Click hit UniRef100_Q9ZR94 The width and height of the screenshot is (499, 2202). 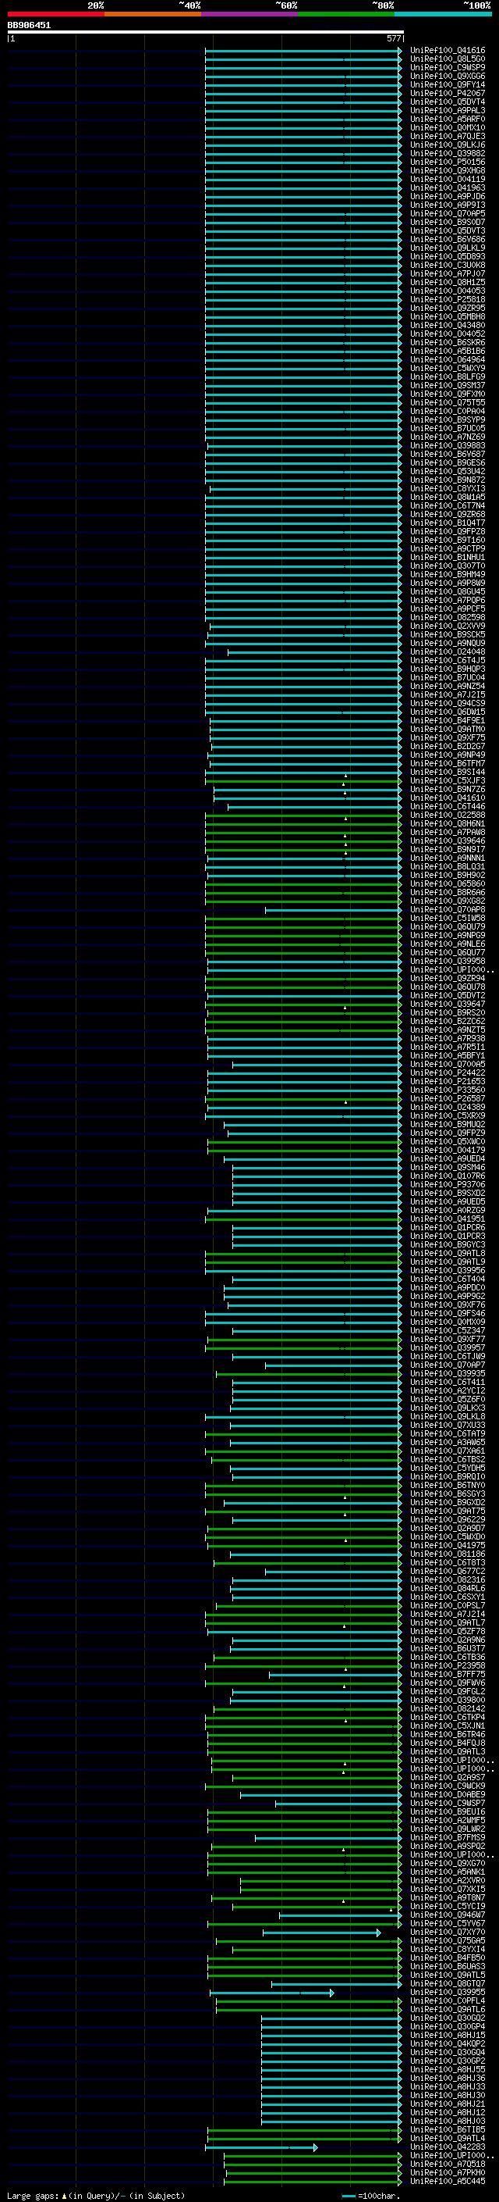(448, 979)
